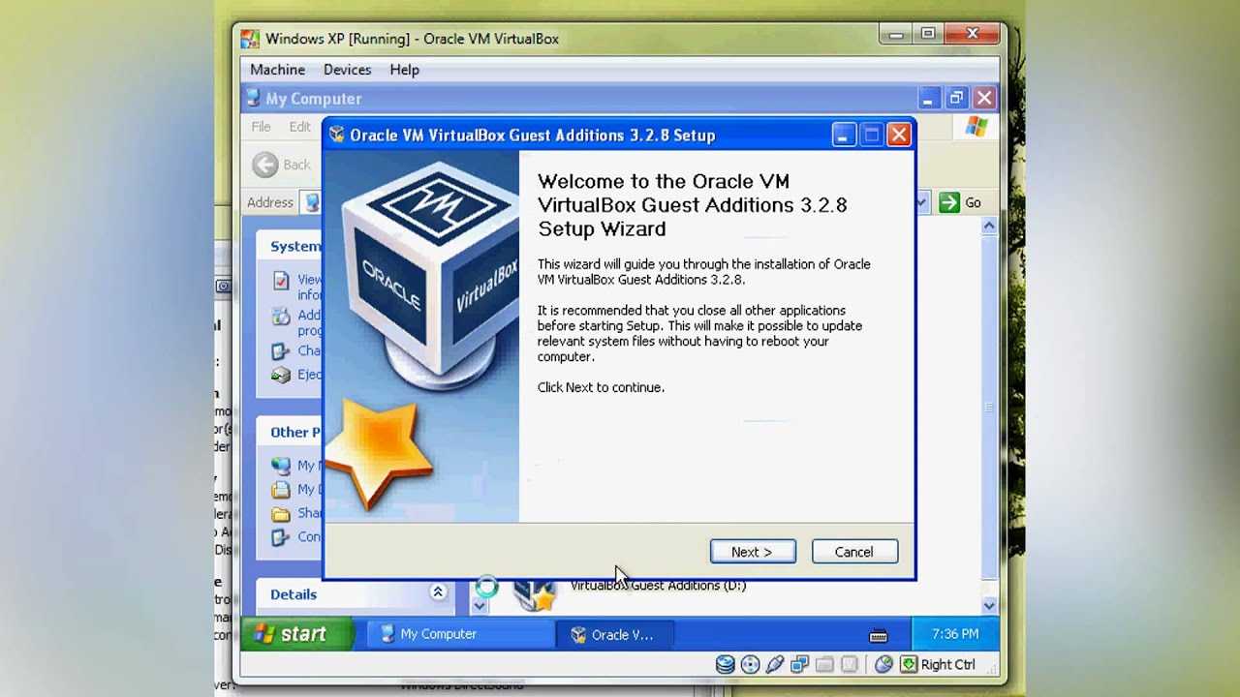Viewport: 1240px width, 697px height.
Task: Open the address bar dropdown arrow
Action: point(921,202)
